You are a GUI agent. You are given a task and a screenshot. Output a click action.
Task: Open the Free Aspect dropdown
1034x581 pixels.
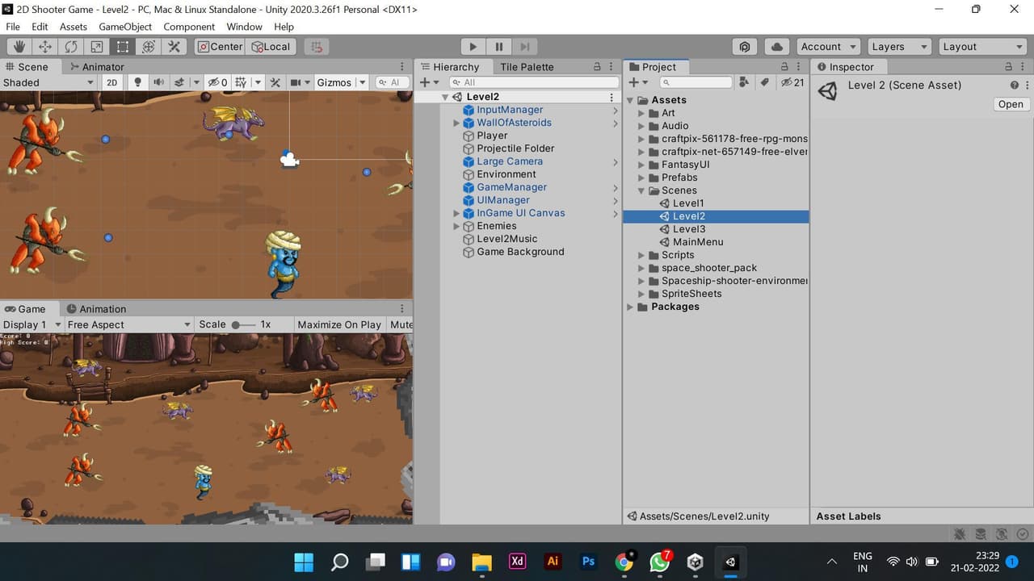tap(128, 324)
